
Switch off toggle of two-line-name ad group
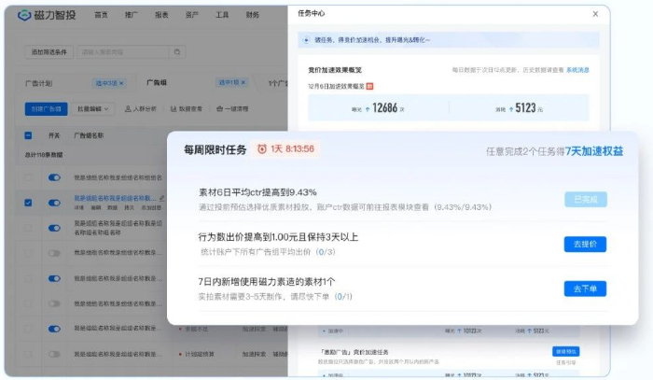point(54,228)
